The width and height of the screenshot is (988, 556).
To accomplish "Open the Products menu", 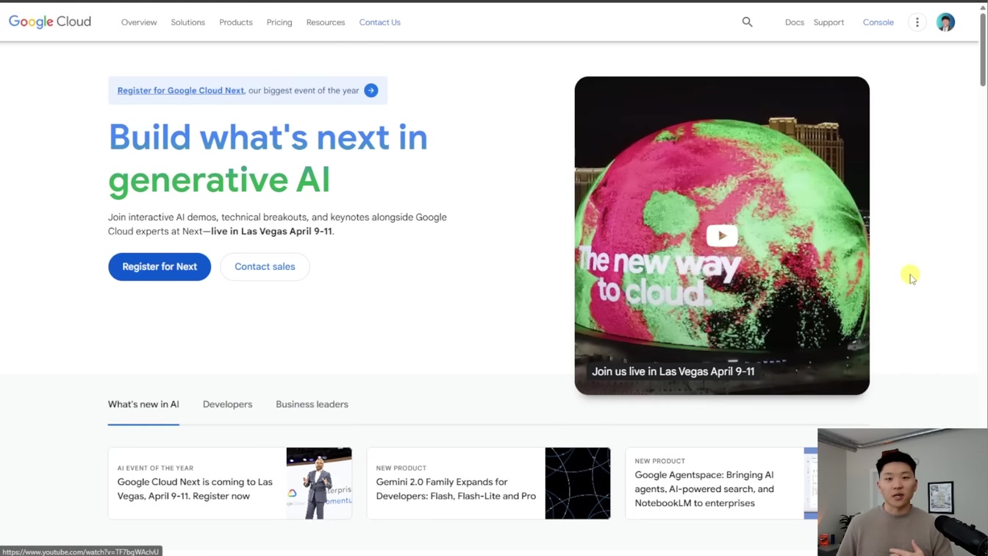I will (236, 22).
